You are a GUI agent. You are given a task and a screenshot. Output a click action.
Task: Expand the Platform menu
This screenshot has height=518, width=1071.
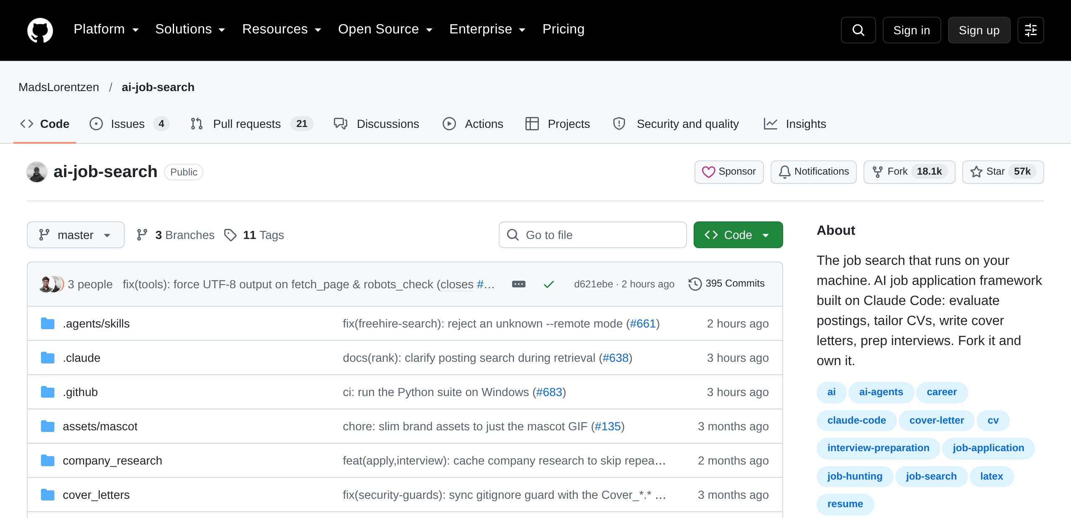[x=106, y=29]
